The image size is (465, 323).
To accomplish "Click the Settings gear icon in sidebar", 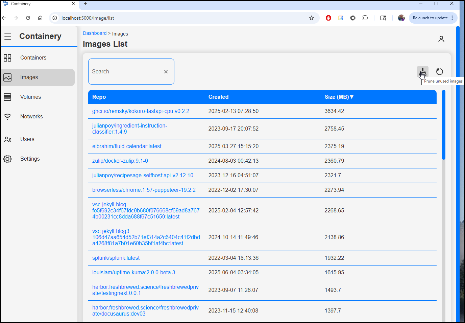I will point(7,159).
